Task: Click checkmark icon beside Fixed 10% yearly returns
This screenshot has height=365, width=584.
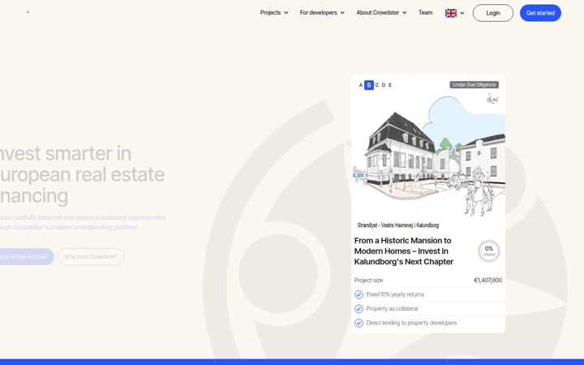Action: click(x=359, y=294)
